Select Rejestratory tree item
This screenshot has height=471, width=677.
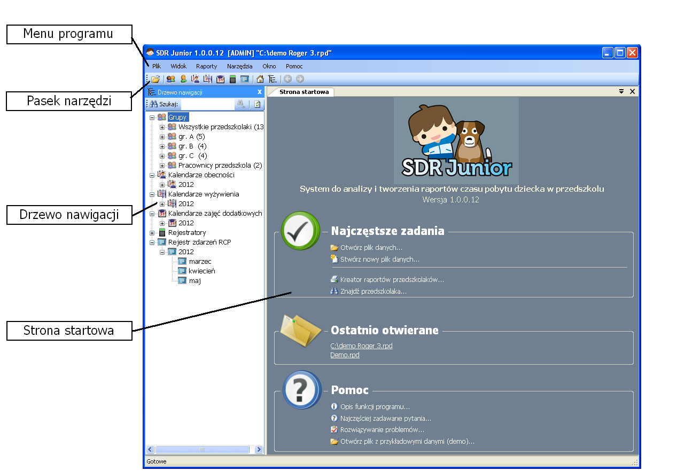tap(187, 233)
